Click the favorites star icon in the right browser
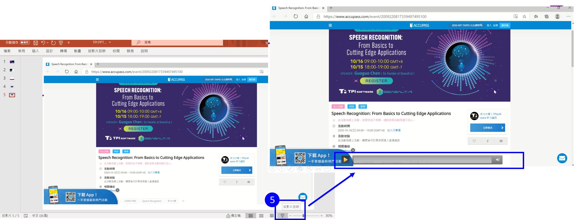This screenshot has height=220, width=576. coord(524,16)
